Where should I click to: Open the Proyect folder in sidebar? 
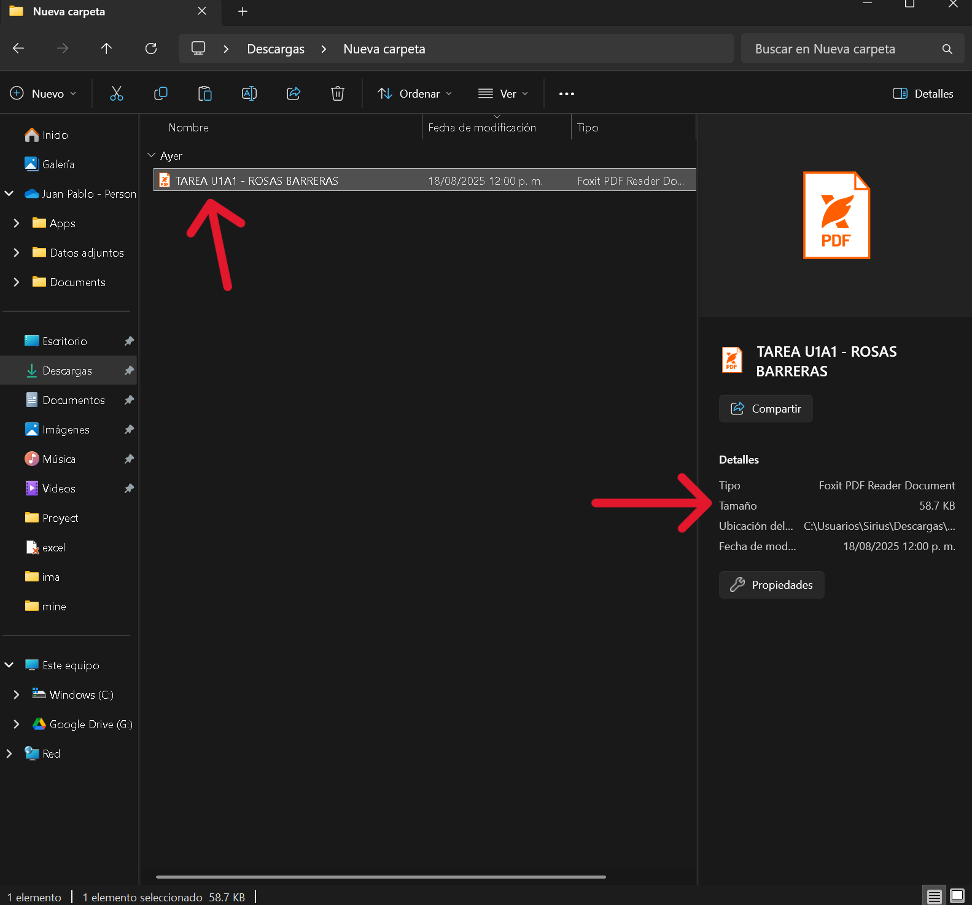click(52, 518)
